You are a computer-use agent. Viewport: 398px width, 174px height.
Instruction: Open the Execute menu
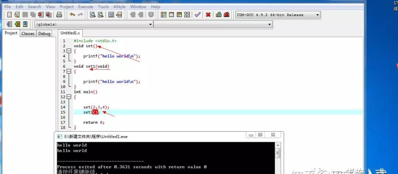click(x=85, y=7)
